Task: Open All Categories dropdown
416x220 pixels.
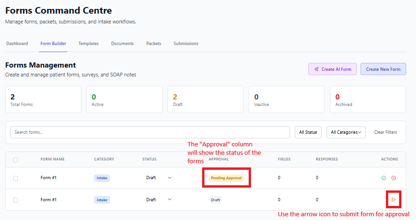Action: (346, 132)
